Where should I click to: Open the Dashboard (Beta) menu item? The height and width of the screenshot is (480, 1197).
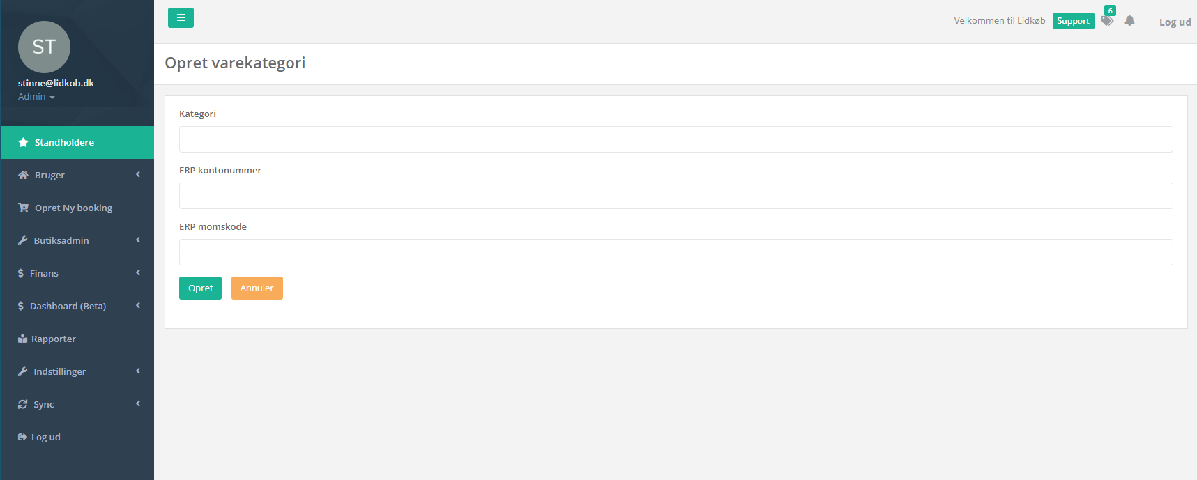tap(68, 306)
